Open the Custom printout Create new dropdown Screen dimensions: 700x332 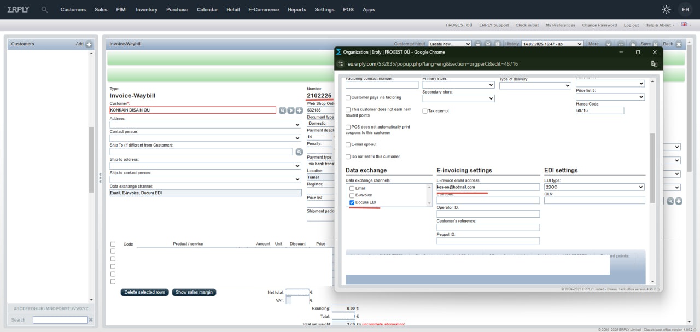[x=450, y=44]
